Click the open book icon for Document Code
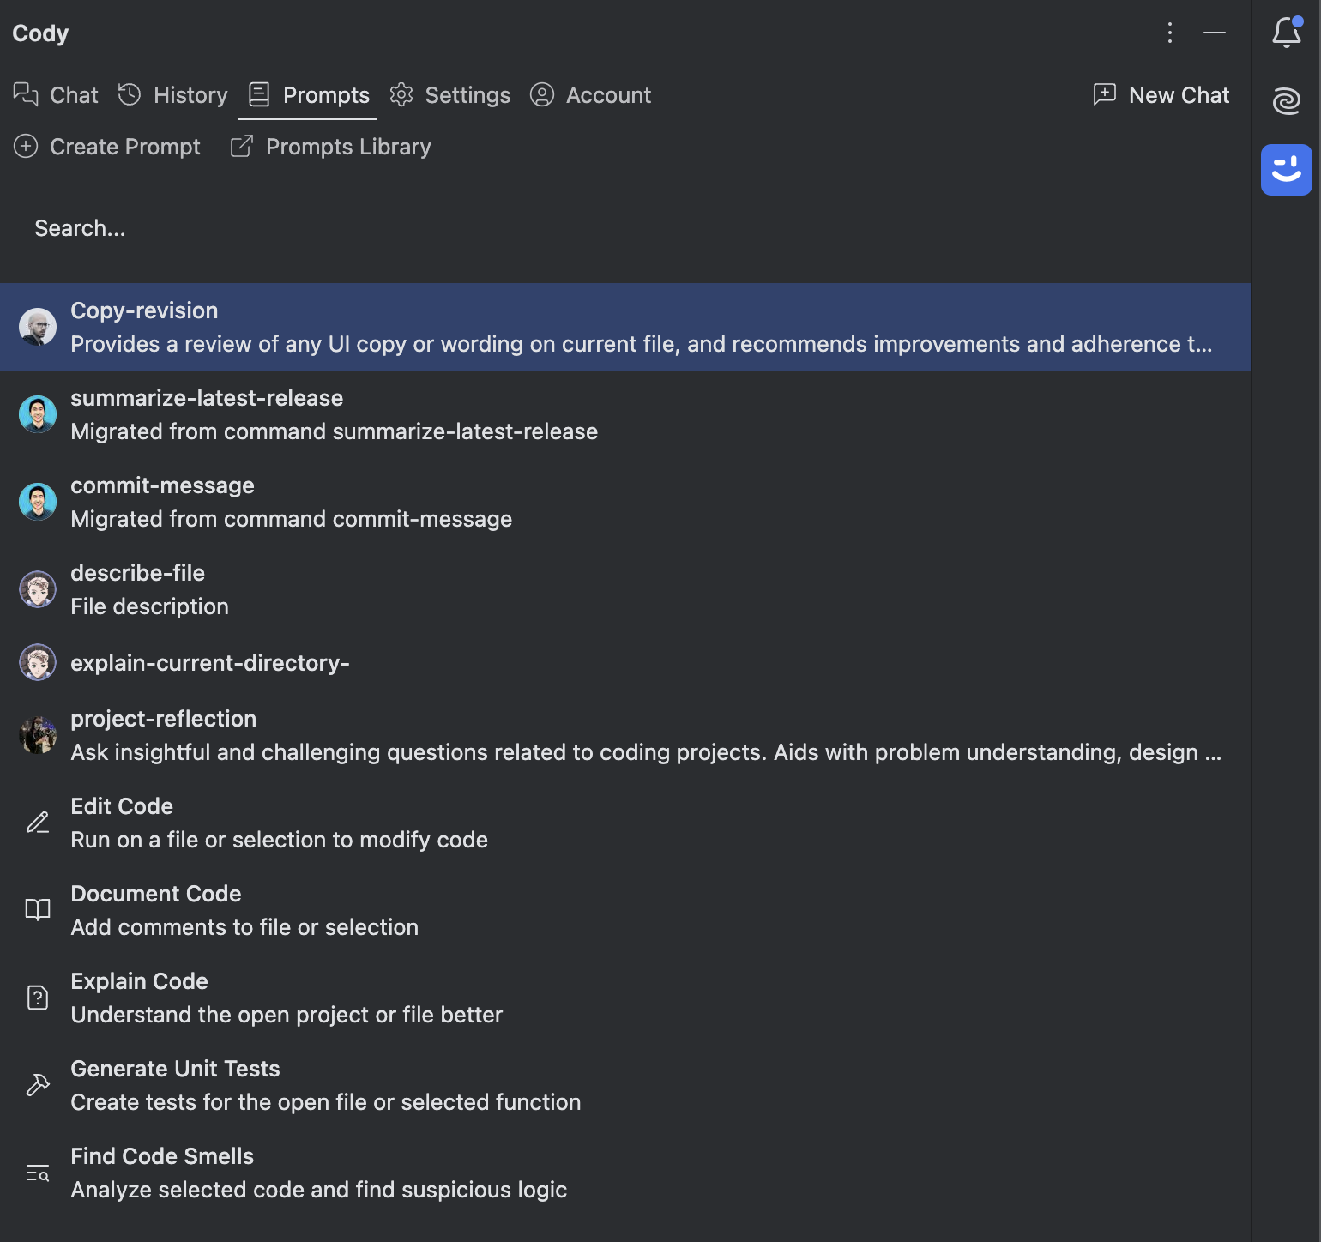Viewport: 1321px width, 1242px height. (38, 910)
